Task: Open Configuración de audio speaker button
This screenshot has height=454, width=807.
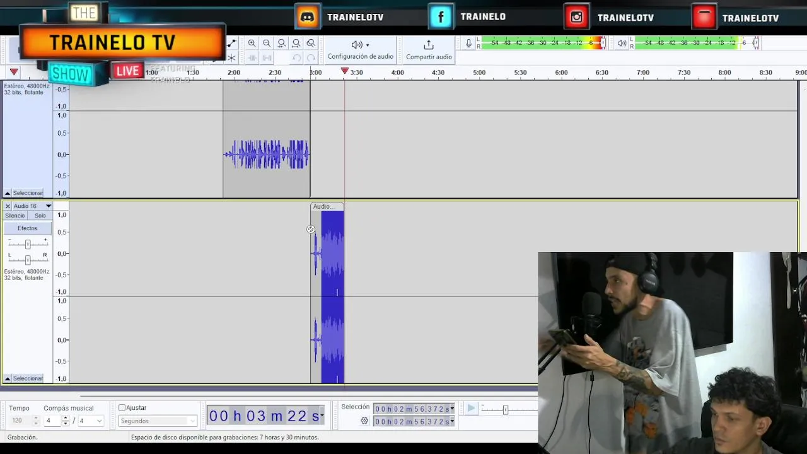Action: pos(360,50)
